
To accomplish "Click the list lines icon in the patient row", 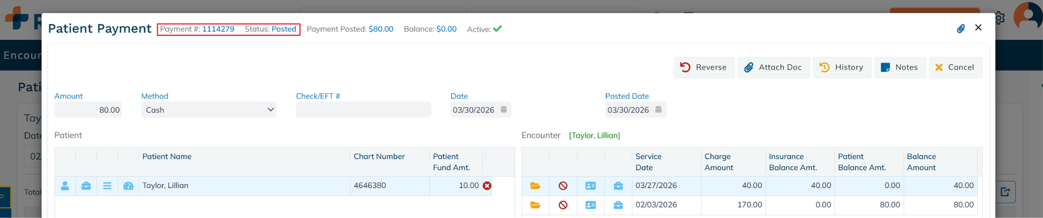I will pos(107,186).
